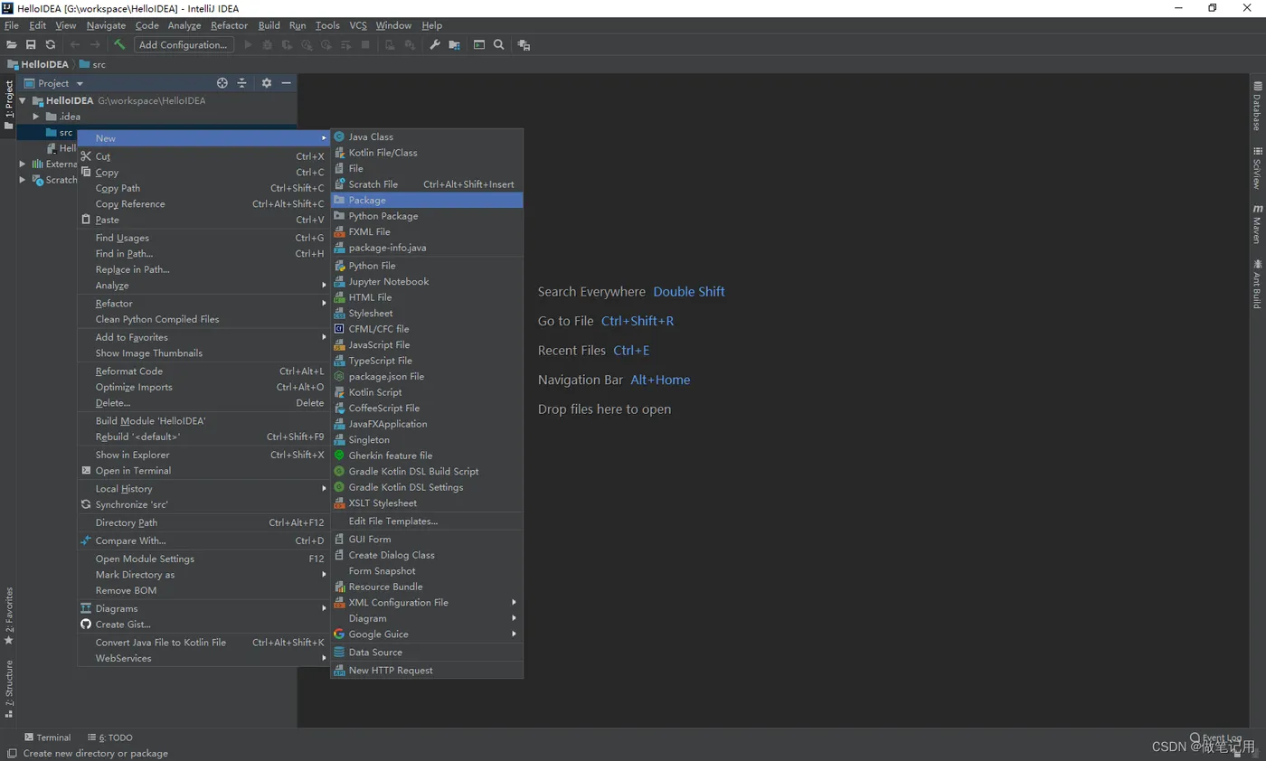Toggle the Maven side tool window
This screenshot has width=1266, height=761.
click(1257, 223)
